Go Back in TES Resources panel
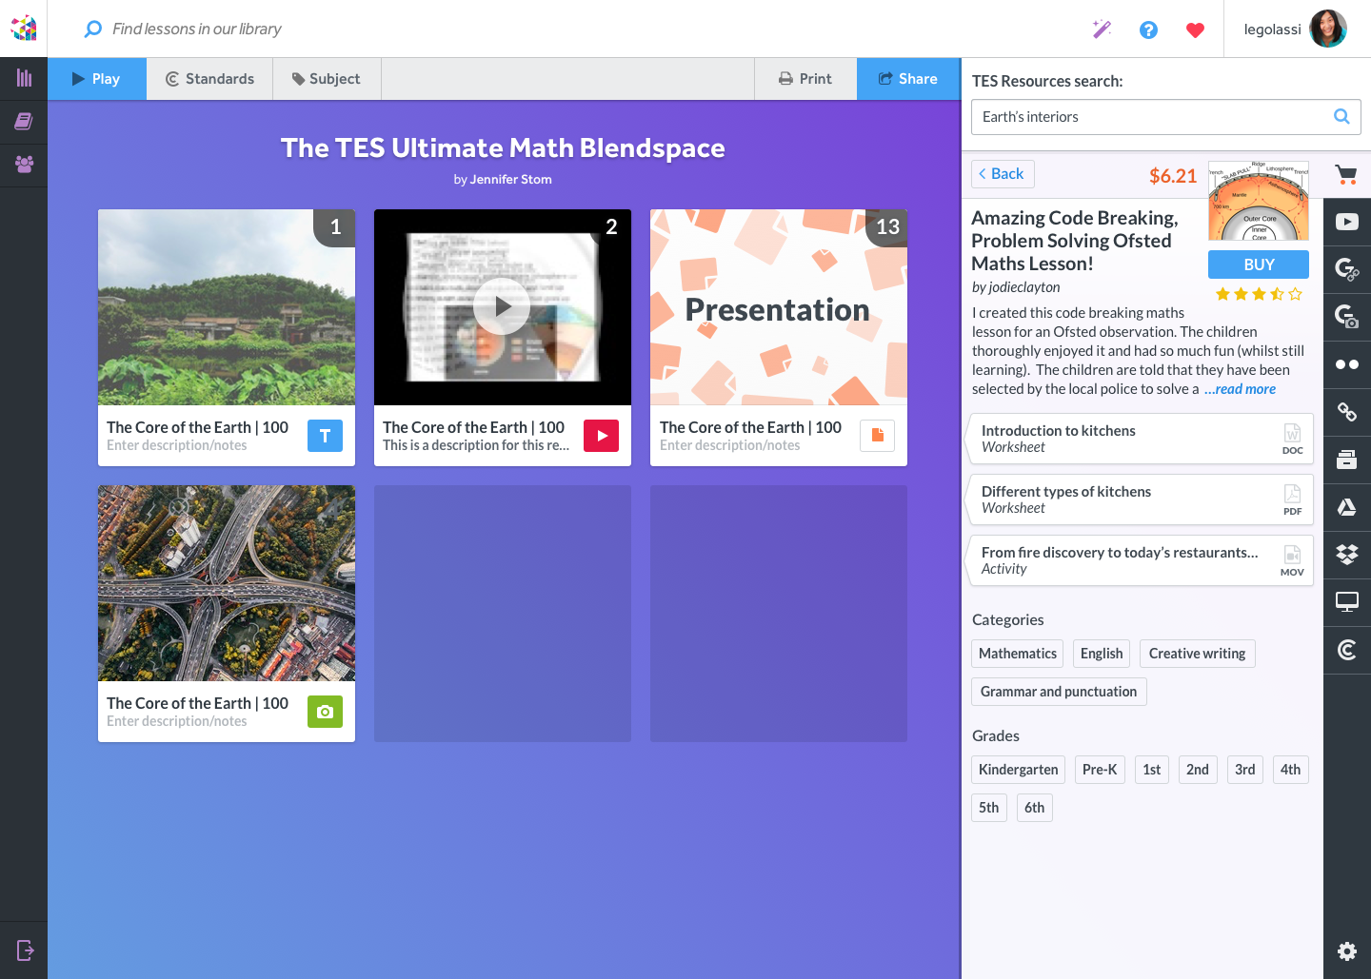1371x979 pixels. tap(1003, 174)
